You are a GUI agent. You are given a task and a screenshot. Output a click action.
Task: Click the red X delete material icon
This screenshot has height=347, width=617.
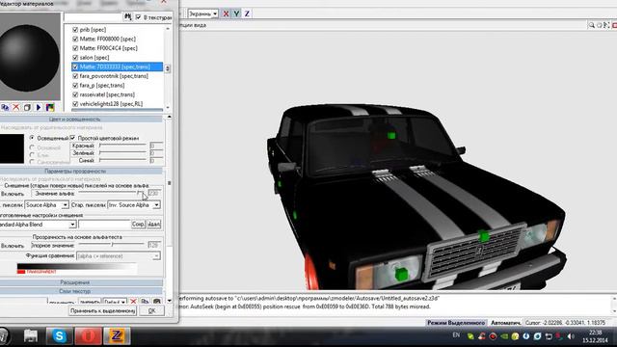15,107
